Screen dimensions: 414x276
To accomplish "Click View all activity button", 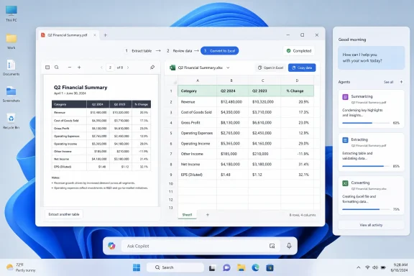I will (371, 225).
